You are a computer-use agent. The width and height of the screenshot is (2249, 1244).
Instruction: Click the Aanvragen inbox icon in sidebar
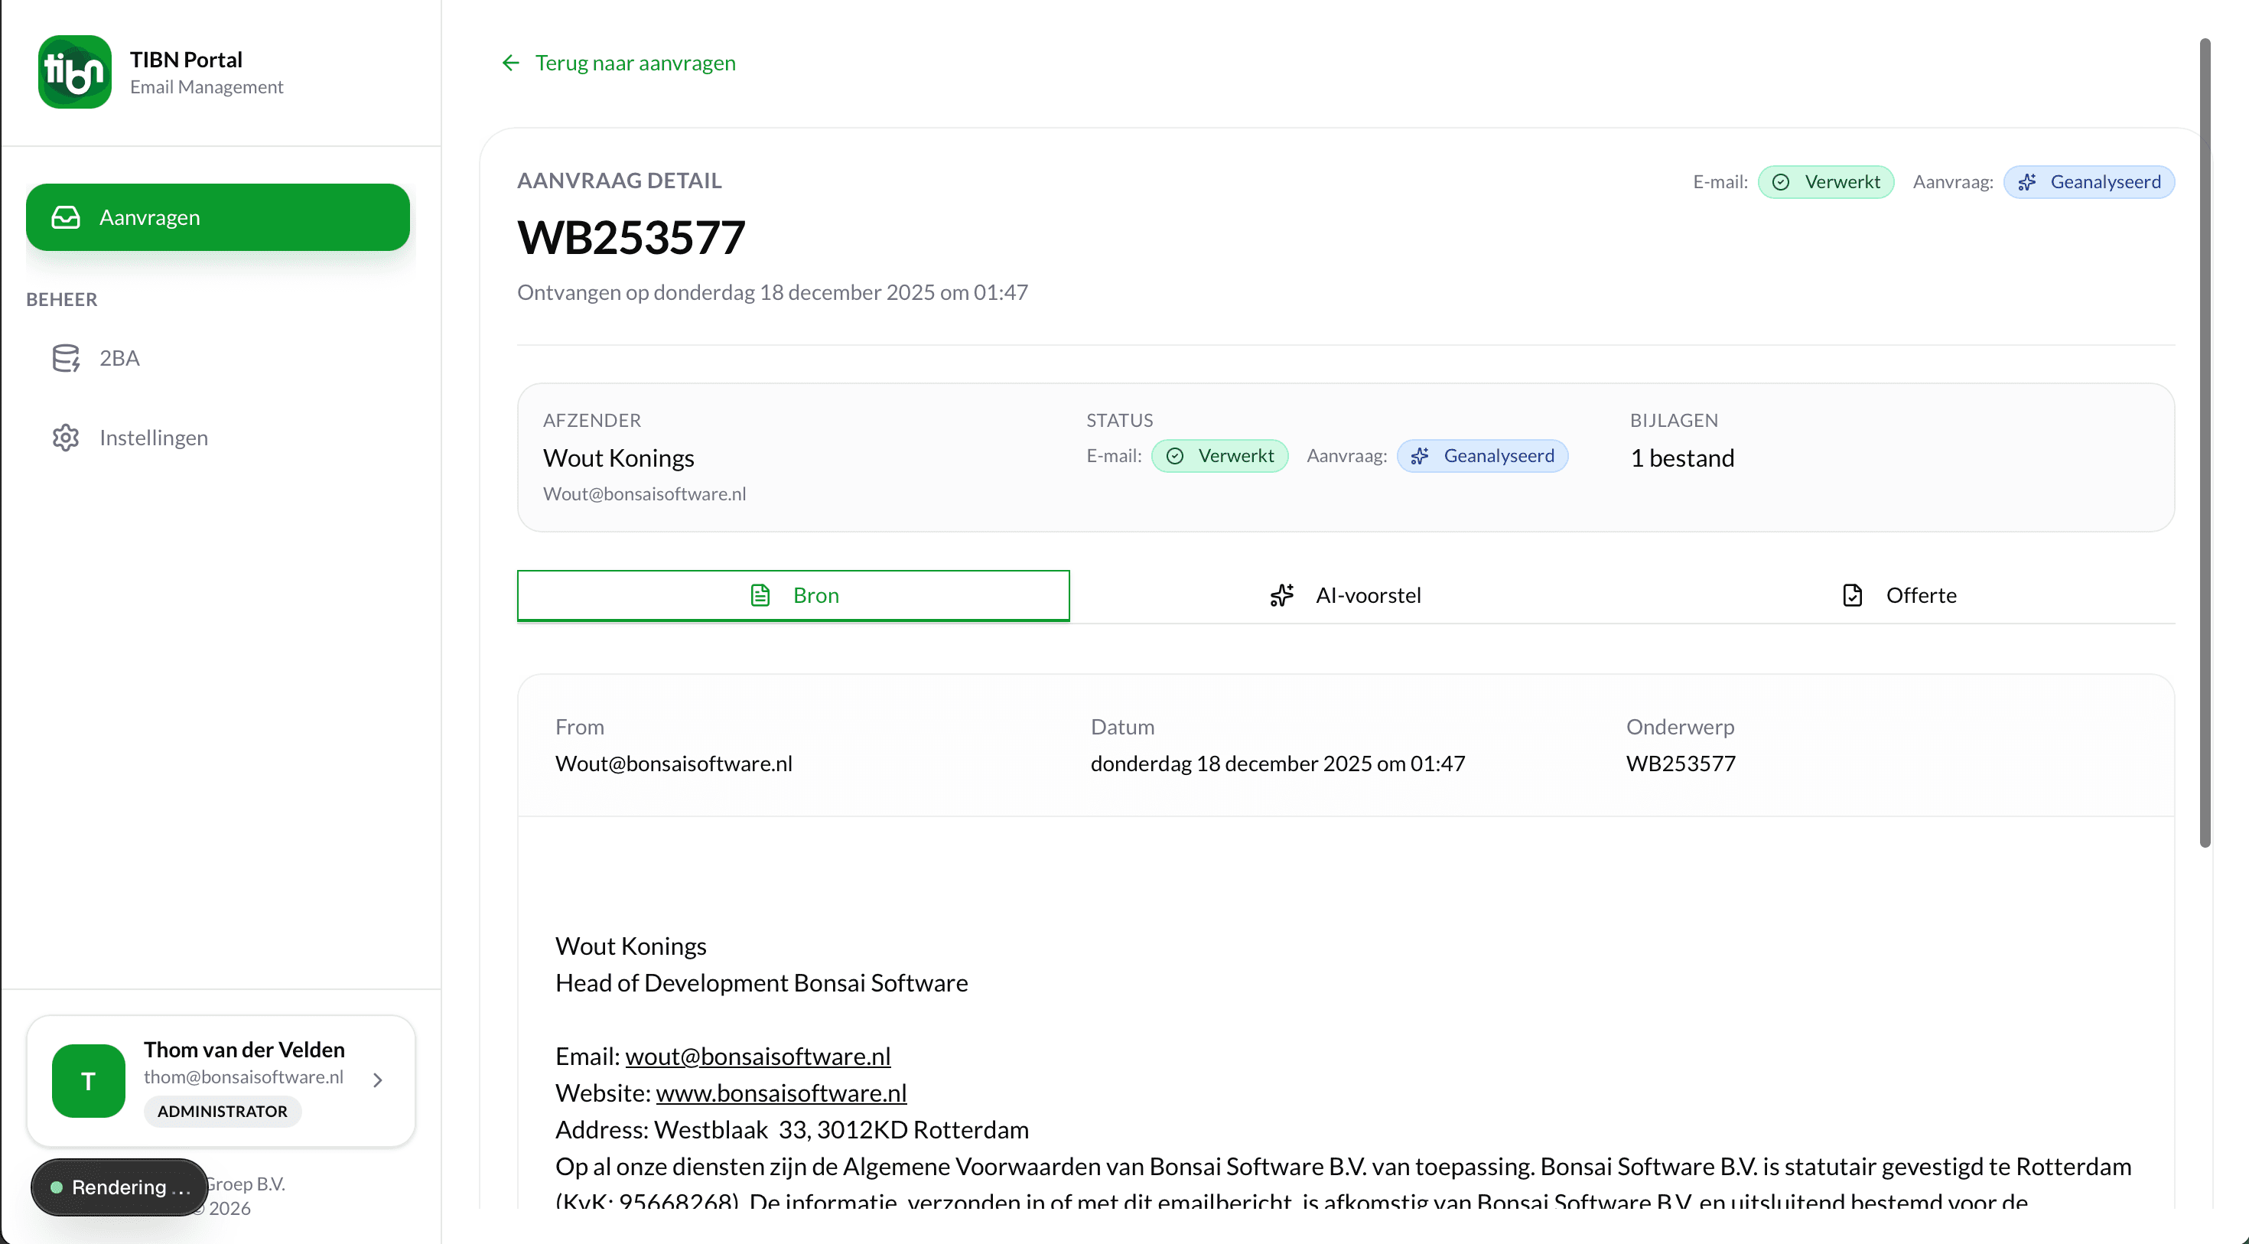click(66, 217)
